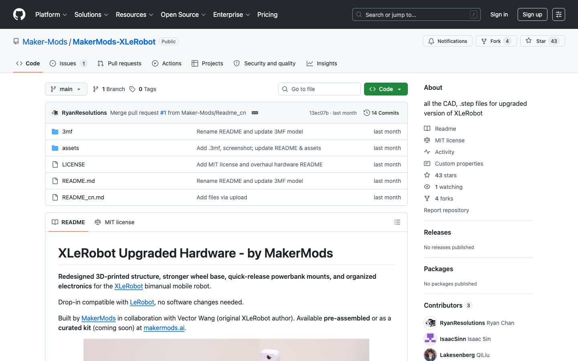
Task: Click the LICENSE file icon
Action: click(55, 164)
